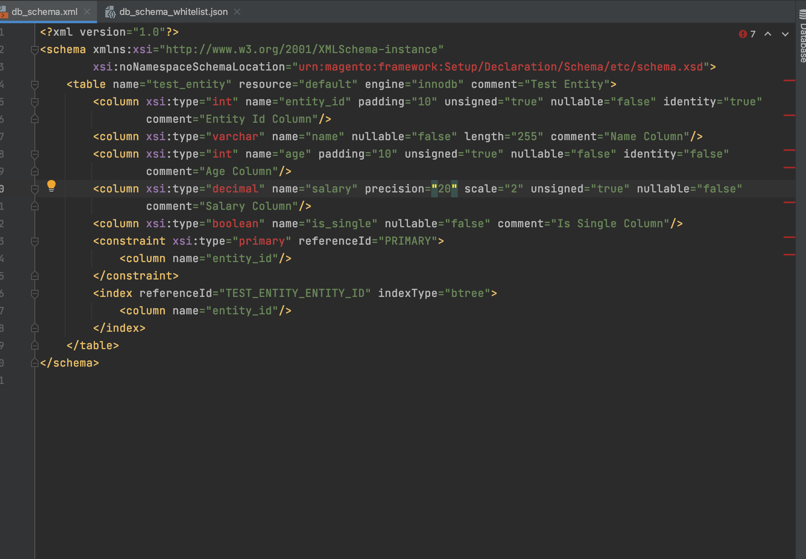
Task: Click the schema.xsd URN location string
Action: click(x=500, y=67)
